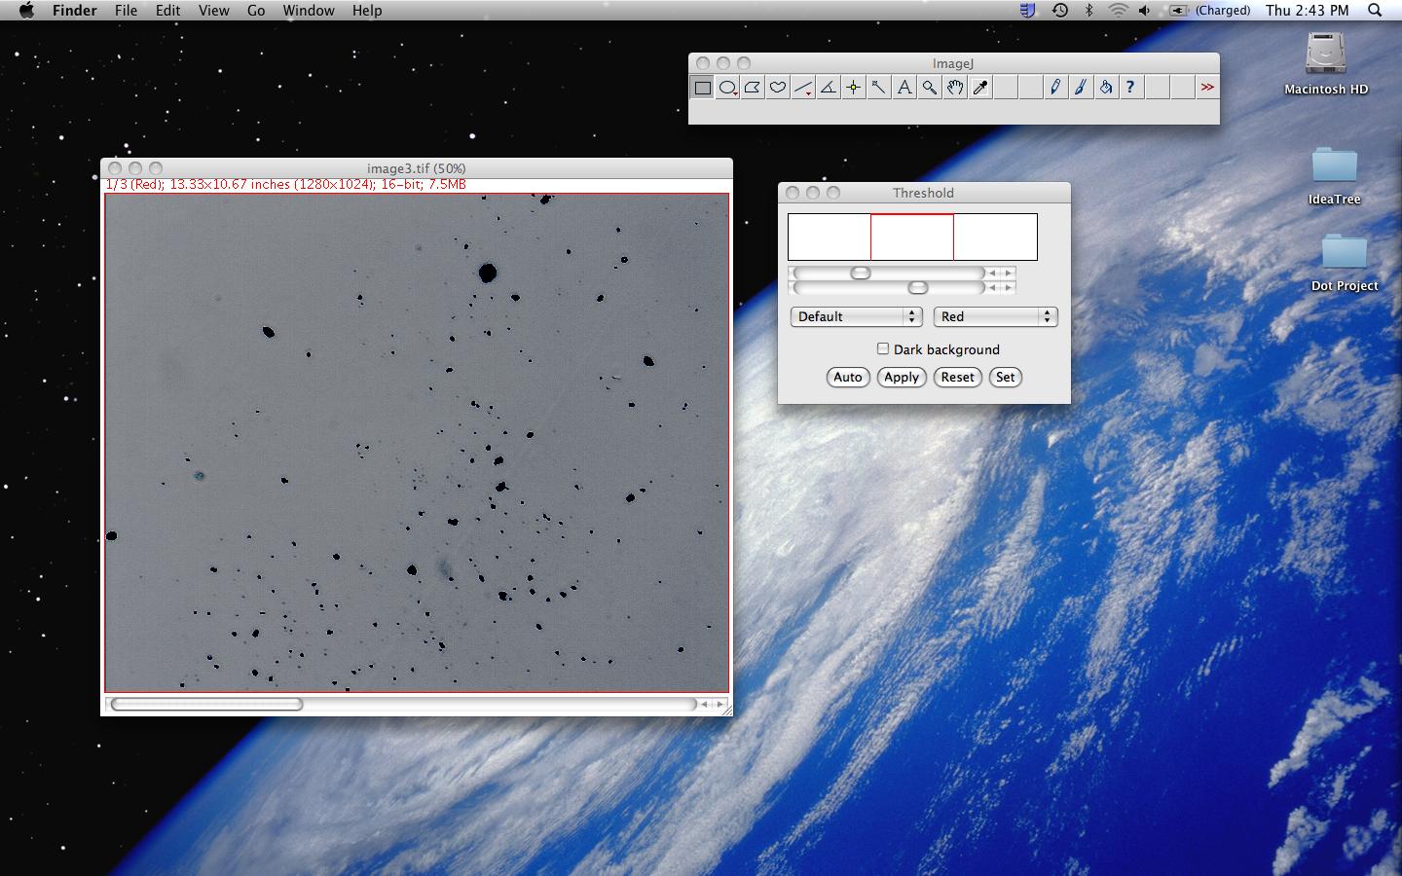This screenshot has width=1402, height=876.
Task: Select the Rectangle selection tool
Action: coord(702,88)
